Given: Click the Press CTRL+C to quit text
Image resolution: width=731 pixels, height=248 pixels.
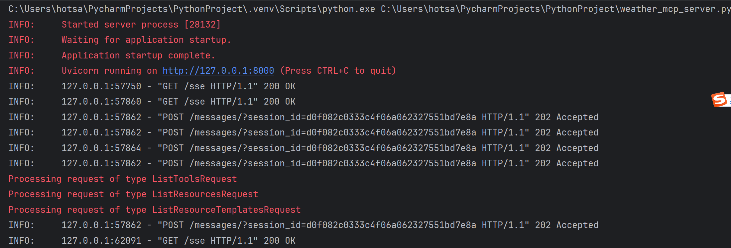Looking at the screenshot, I should click(x=338, y=71).
